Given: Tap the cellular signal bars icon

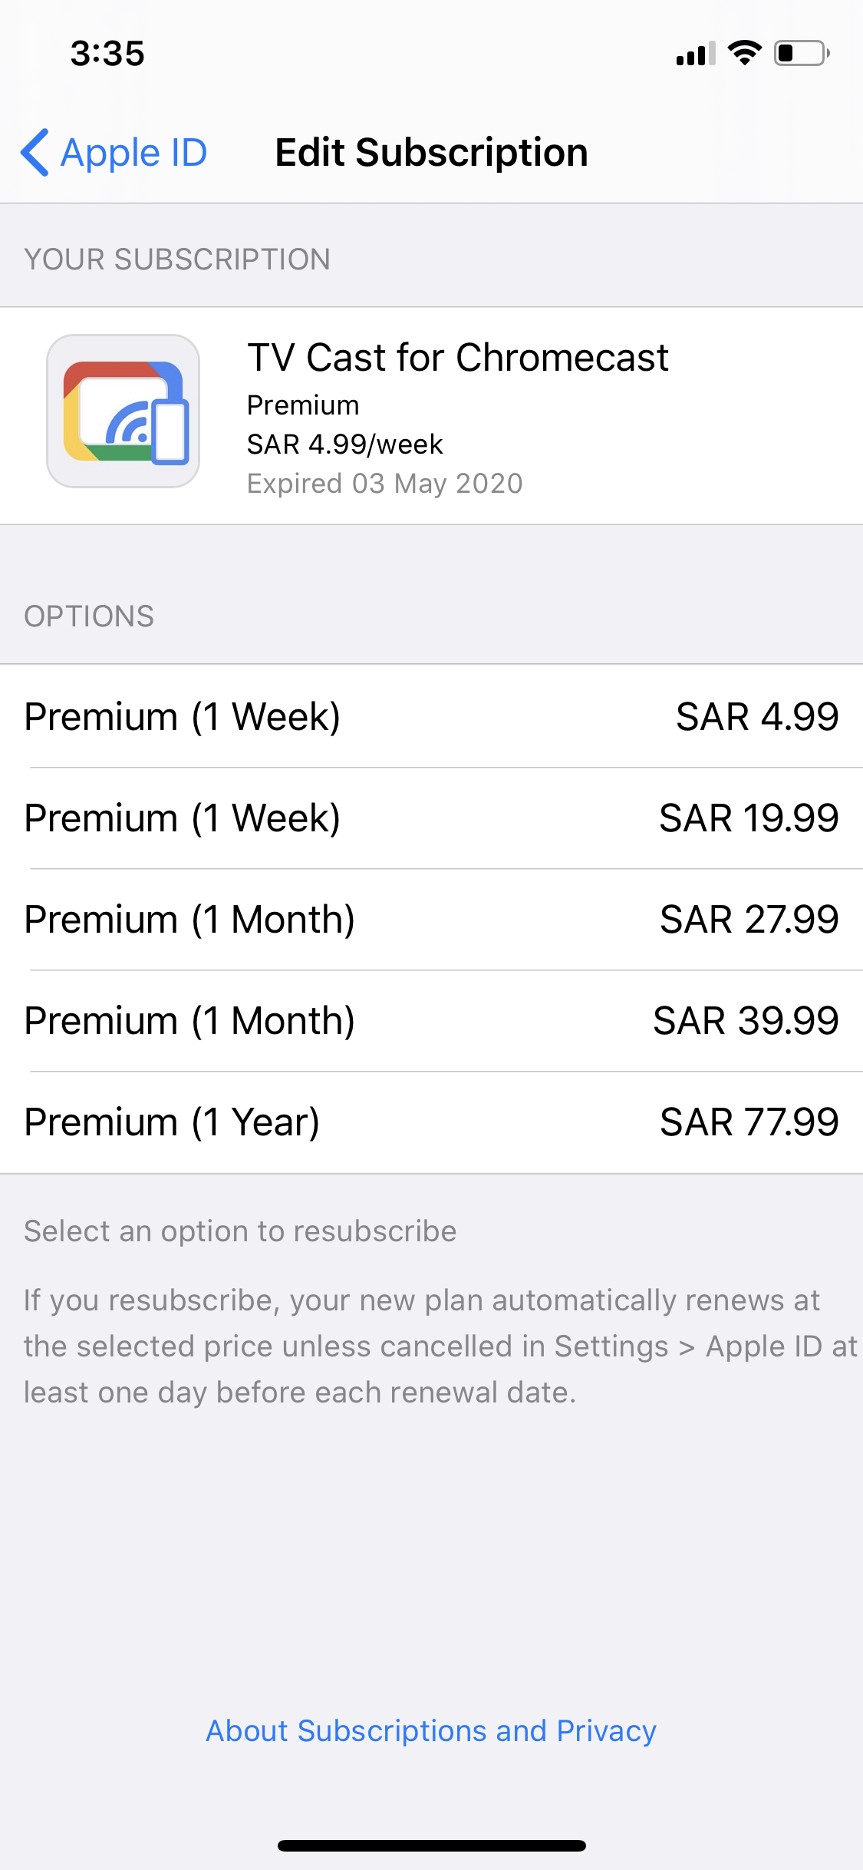Looking at the screenshot, I should pyautogui.click(x=695, y=54).
